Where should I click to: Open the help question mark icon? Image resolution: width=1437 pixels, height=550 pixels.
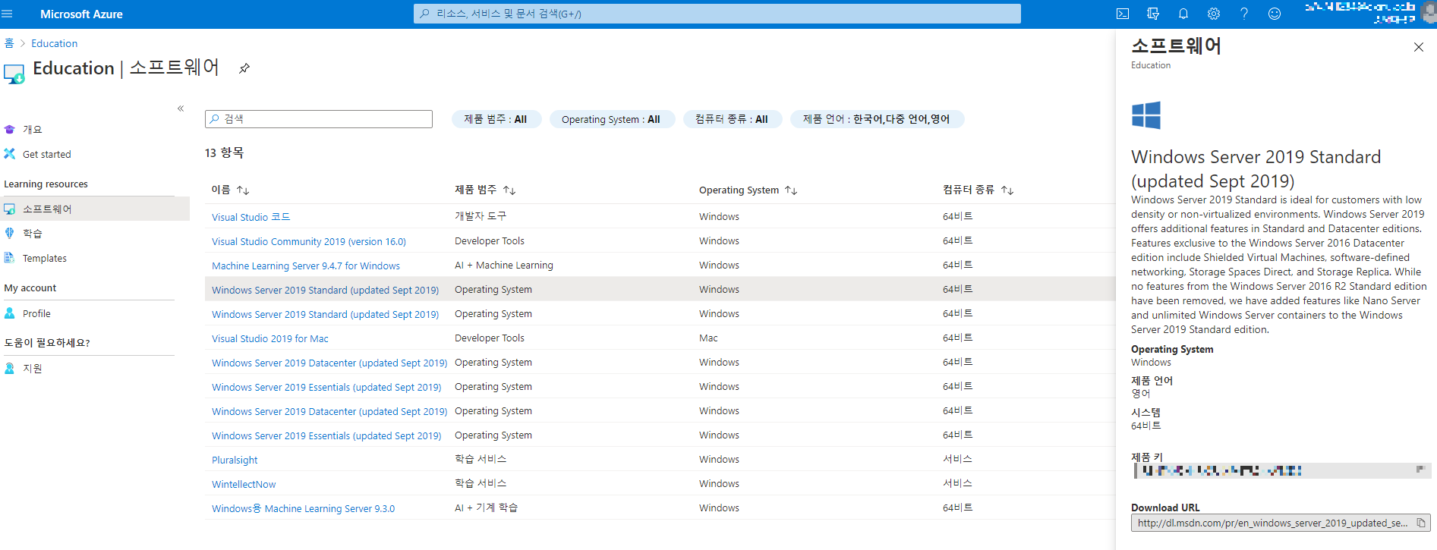[1244, 14]
